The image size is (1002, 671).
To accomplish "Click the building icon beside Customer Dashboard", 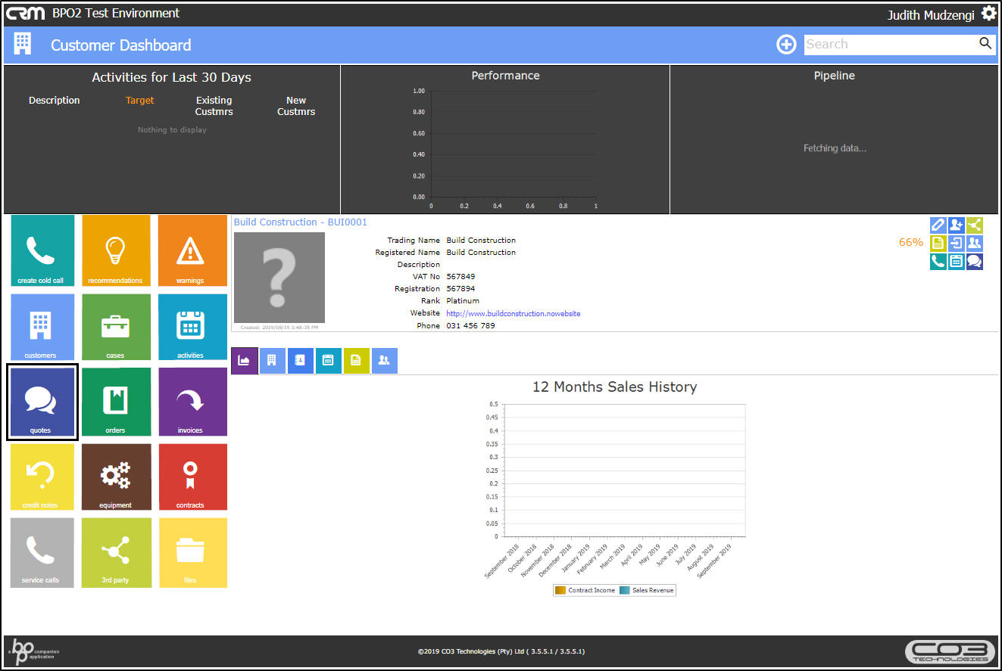I will [x=23, y=45].
